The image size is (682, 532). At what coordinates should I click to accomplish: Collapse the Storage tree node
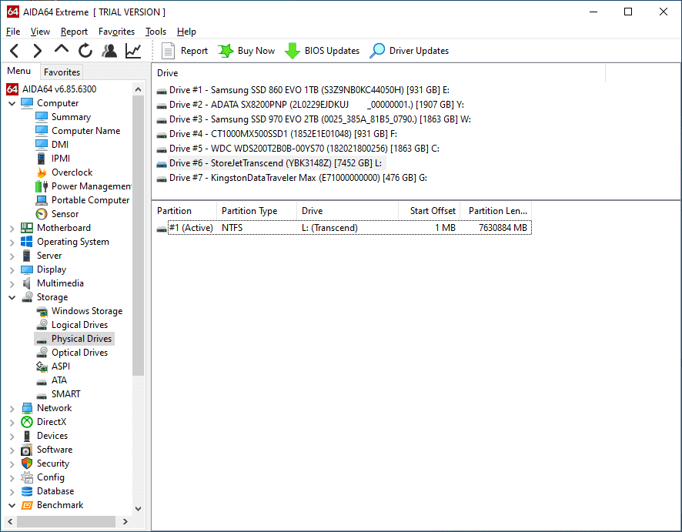12,297
